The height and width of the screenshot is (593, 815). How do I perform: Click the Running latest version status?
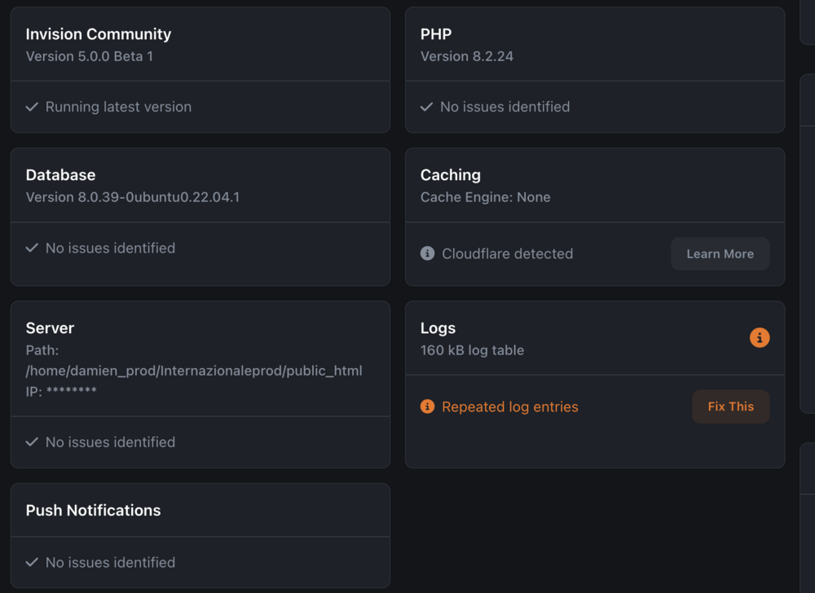click(118, 107)
